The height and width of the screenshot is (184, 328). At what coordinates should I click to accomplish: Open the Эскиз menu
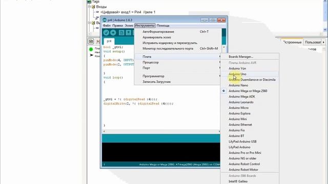click(129, 26)
